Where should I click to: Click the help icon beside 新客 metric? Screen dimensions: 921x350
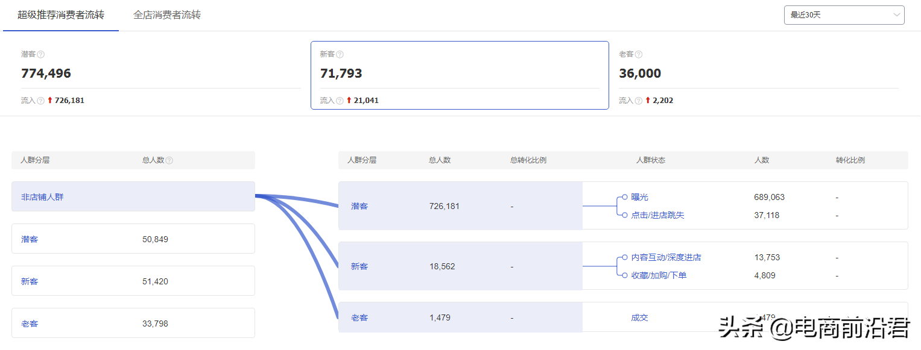pyautogui.click(x=340, y=54)
